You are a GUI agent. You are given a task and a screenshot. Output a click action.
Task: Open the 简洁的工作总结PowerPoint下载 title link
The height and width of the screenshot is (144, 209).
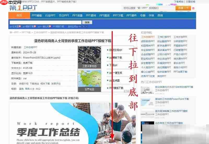172,99
